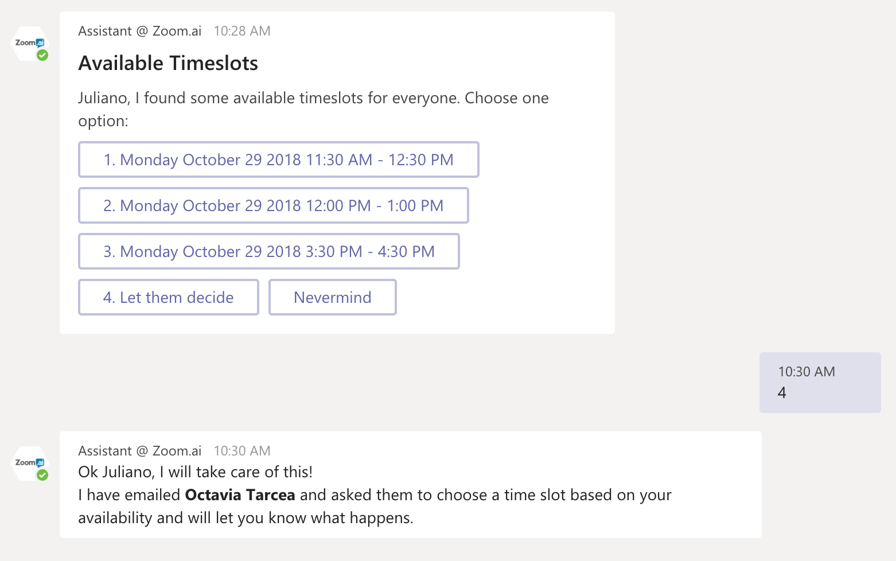Click the green status badge on the bottom avatar
Image resolution: width=896 pixels, height=561 pixels.
click(x=42, y=475)
